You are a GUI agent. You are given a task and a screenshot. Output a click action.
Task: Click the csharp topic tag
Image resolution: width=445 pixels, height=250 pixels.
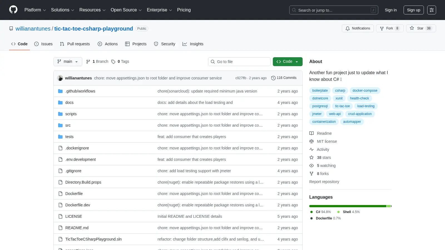pyautogui.click(x=340, y=91)
